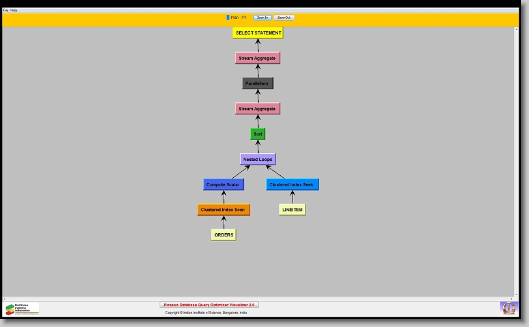Click the Nested Loops join node
This screenshot has height=327, width=529.
257,159
